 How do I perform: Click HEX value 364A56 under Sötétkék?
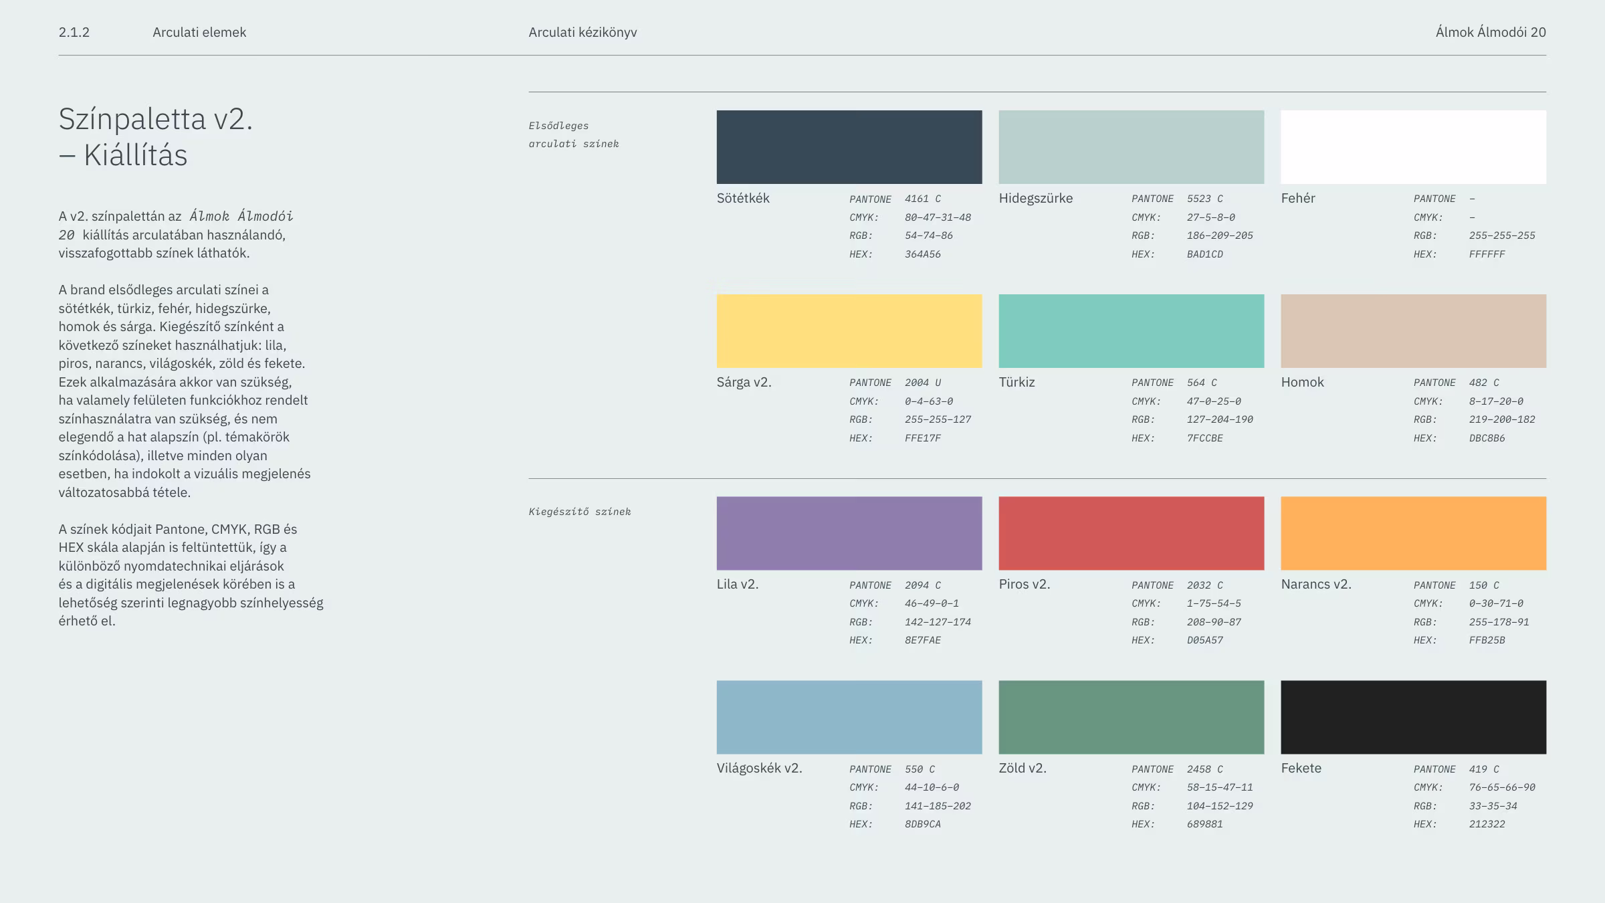tap(923, 254)
